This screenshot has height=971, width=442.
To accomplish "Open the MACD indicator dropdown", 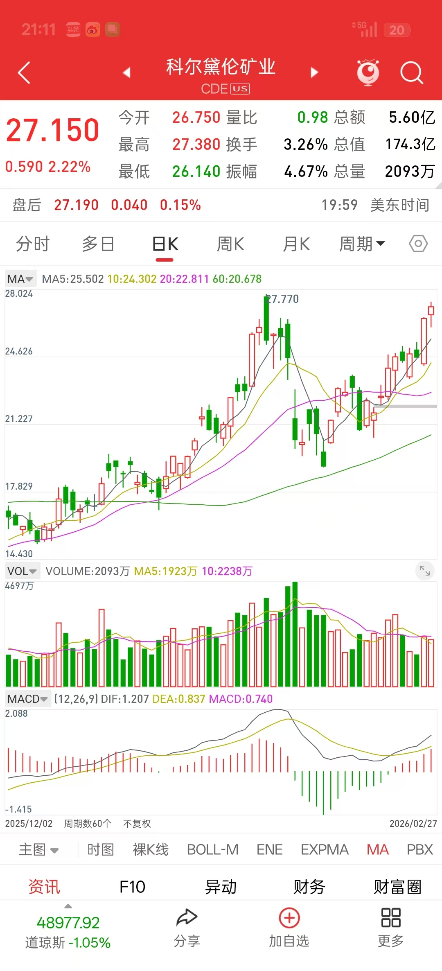I will point(27,699).
